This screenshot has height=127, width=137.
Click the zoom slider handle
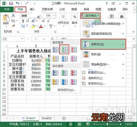pos(107,124)
